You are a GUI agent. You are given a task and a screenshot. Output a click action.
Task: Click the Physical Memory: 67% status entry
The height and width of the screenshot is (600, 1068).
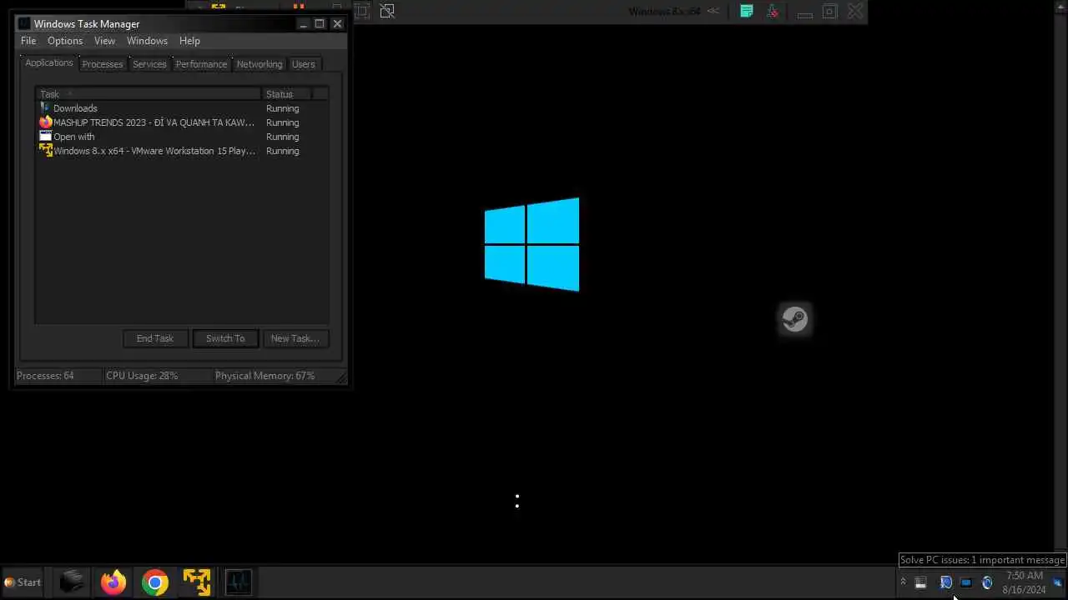click(x=264, y=376)
